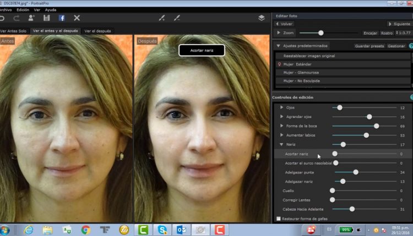Click the ES language indicator in the tray
The height and width of the screenshot is (236, 413).
[x=329, y=229]
